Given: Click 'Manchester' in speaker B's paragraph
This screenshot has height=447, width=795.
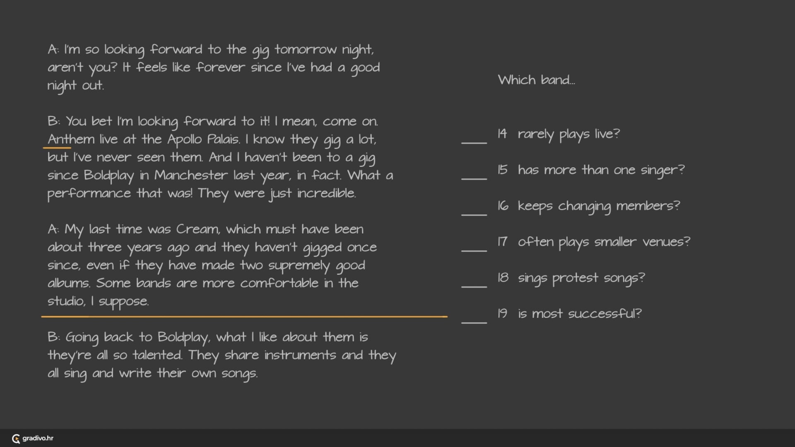Looking at the screenshot, I should coord(191,175).
